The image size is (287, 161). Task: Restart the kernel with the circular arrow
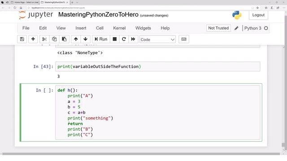coord(124,39)
